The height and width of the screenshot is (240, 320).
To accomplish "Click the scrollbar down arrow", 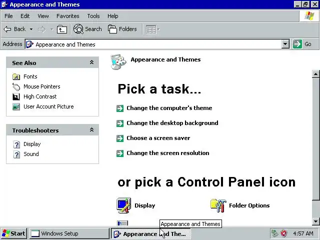I will 315,221.
